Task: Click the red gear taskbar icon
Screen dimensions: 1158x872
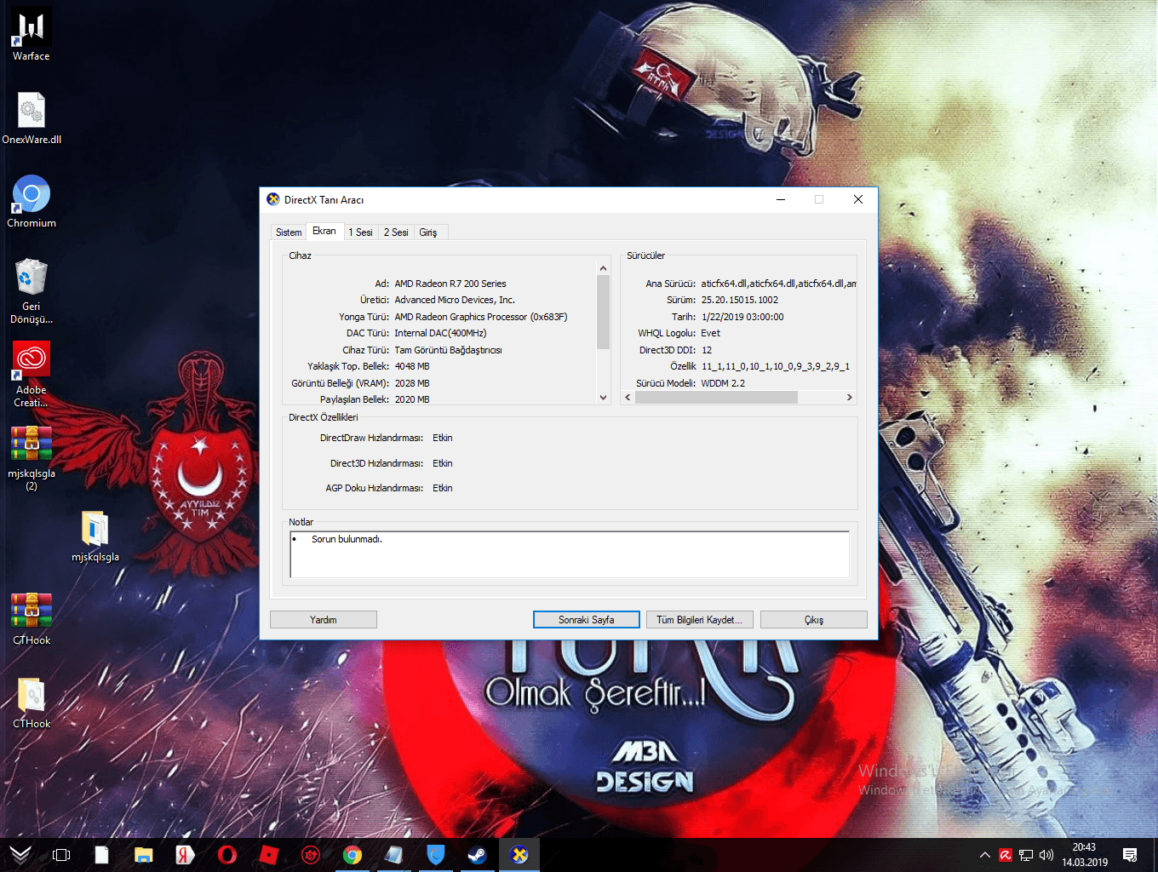Action: (311, 854)
